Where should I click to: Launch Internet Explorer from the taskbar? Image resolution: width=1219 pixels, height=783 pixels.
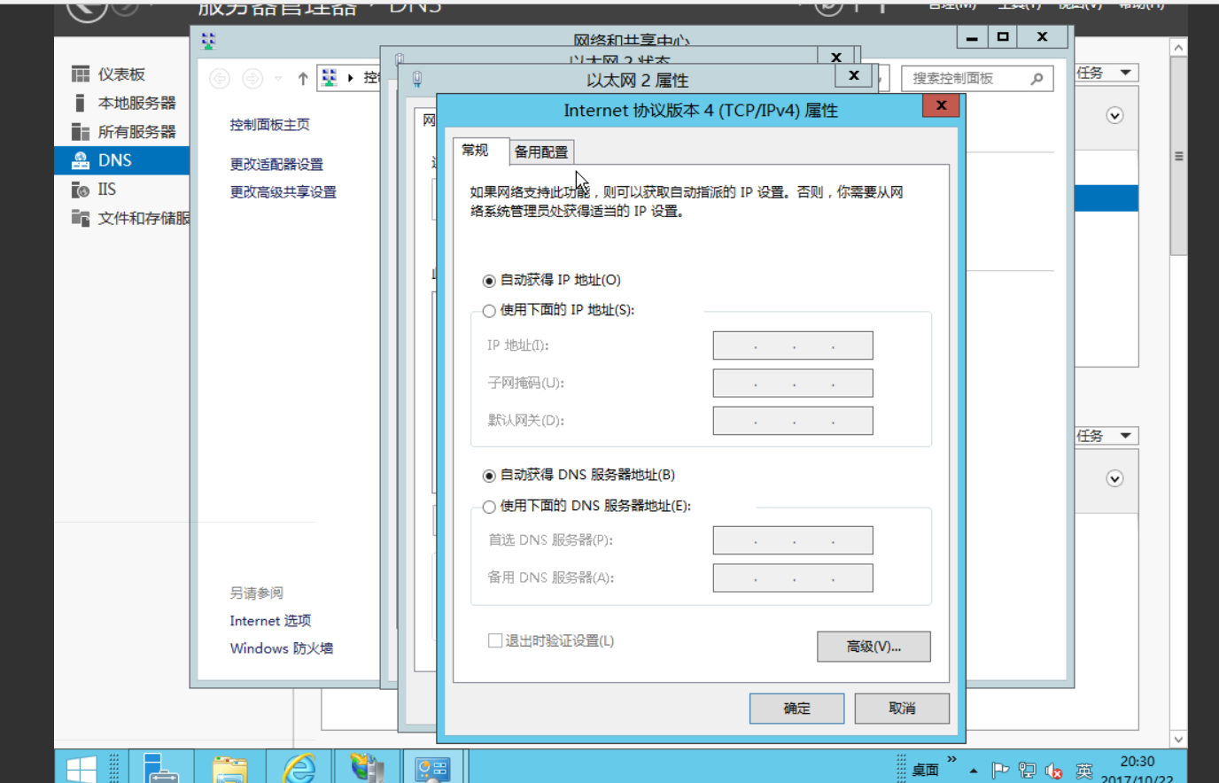click(299, 765)
